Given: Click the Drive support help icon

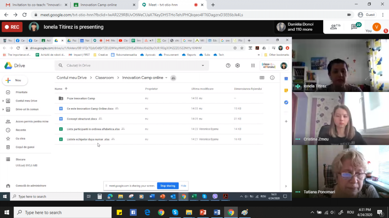Looking at the screenshot, I should click(228, 65).
